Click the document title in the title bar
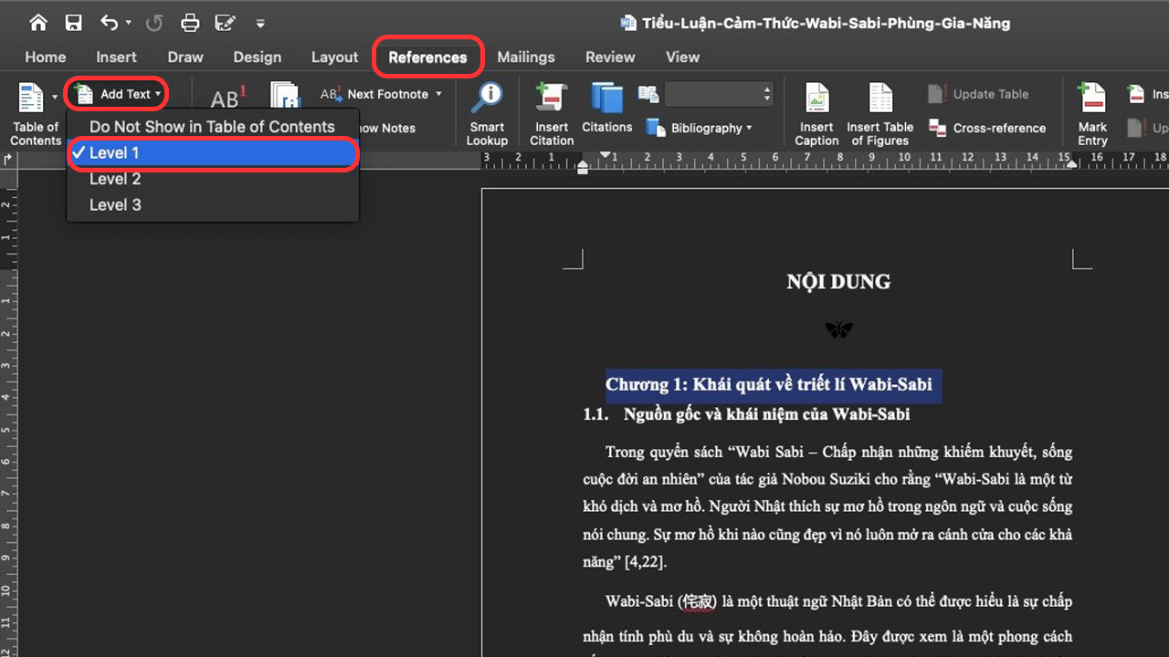The width and height of the screenshot is (1169, 657). [827, 23]
